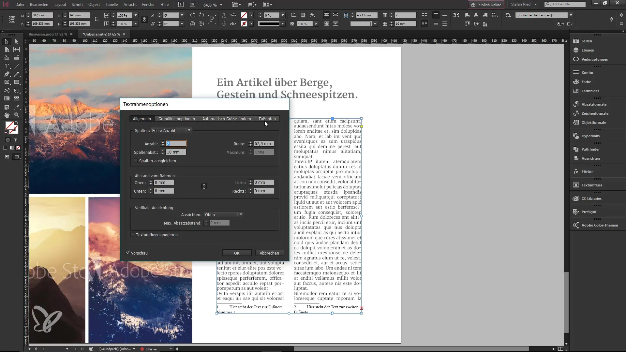The height and width of the screenshot is (352, 626).
Task: Select the Gap tool
Action: click(x=17, y=50)
